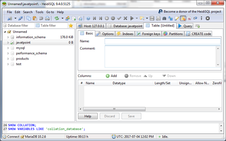Expand the test database node
This screenshot has height=141, width=226.
click(x=8, y=64)
